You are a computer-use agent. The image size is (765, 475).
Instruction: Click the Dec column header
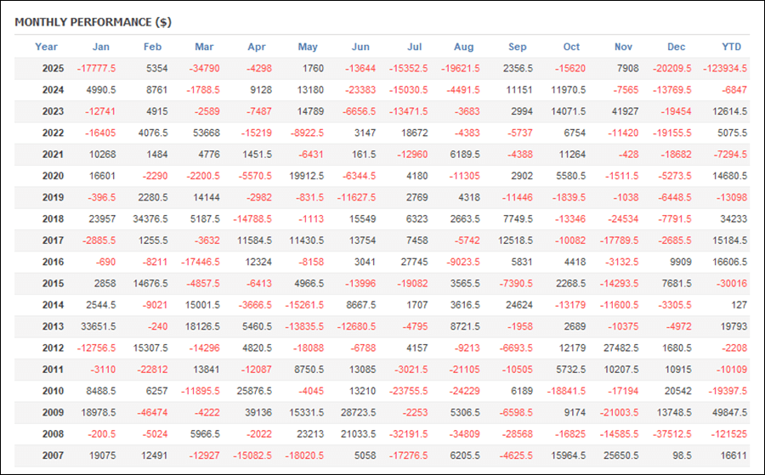tap(677, 47)
